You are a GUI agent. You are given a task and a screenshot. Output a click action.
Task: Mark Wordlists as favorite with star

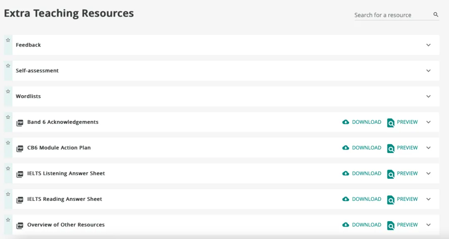[8, 91]
